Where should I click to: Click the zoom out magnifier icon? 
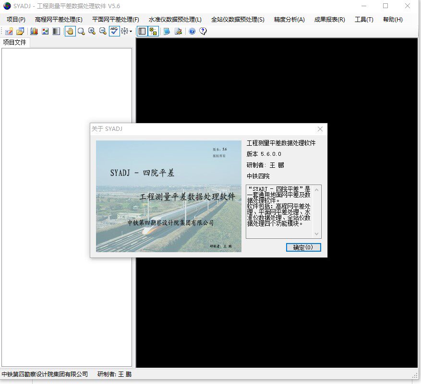coord(103,31)
